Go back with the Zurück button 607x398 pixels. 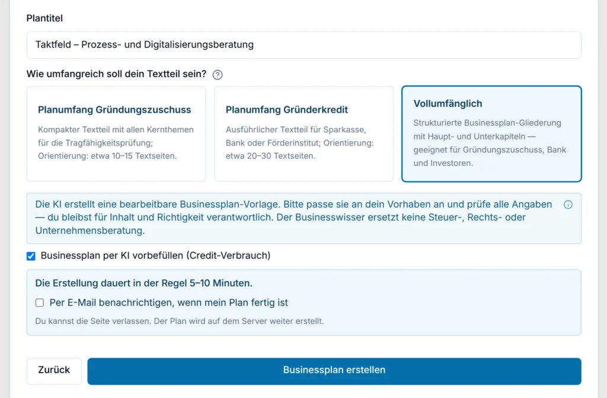point(54,371)
